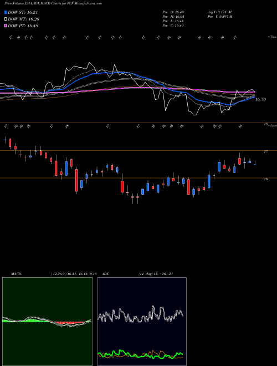277x366 pixels.
Task: Click the white DOW MT legend swatch
Action: tap(6, 19)
